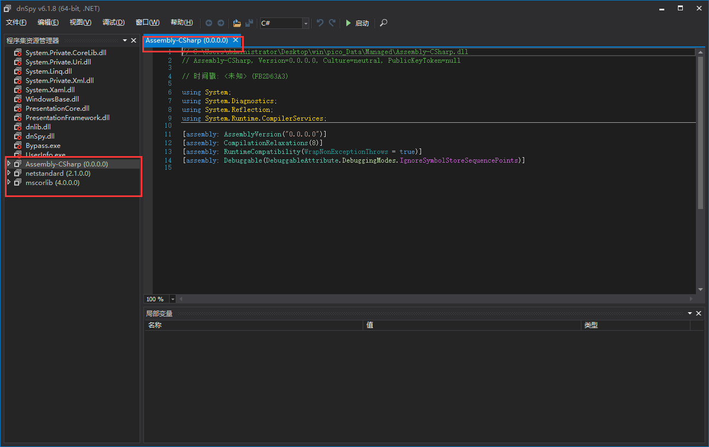Click the icon beside System.Private.CoreLib.dll

[17, 53]
